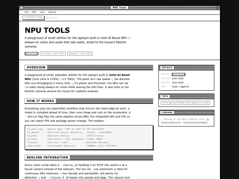Click the 05_audio live mic line

(x=68, y=142)
